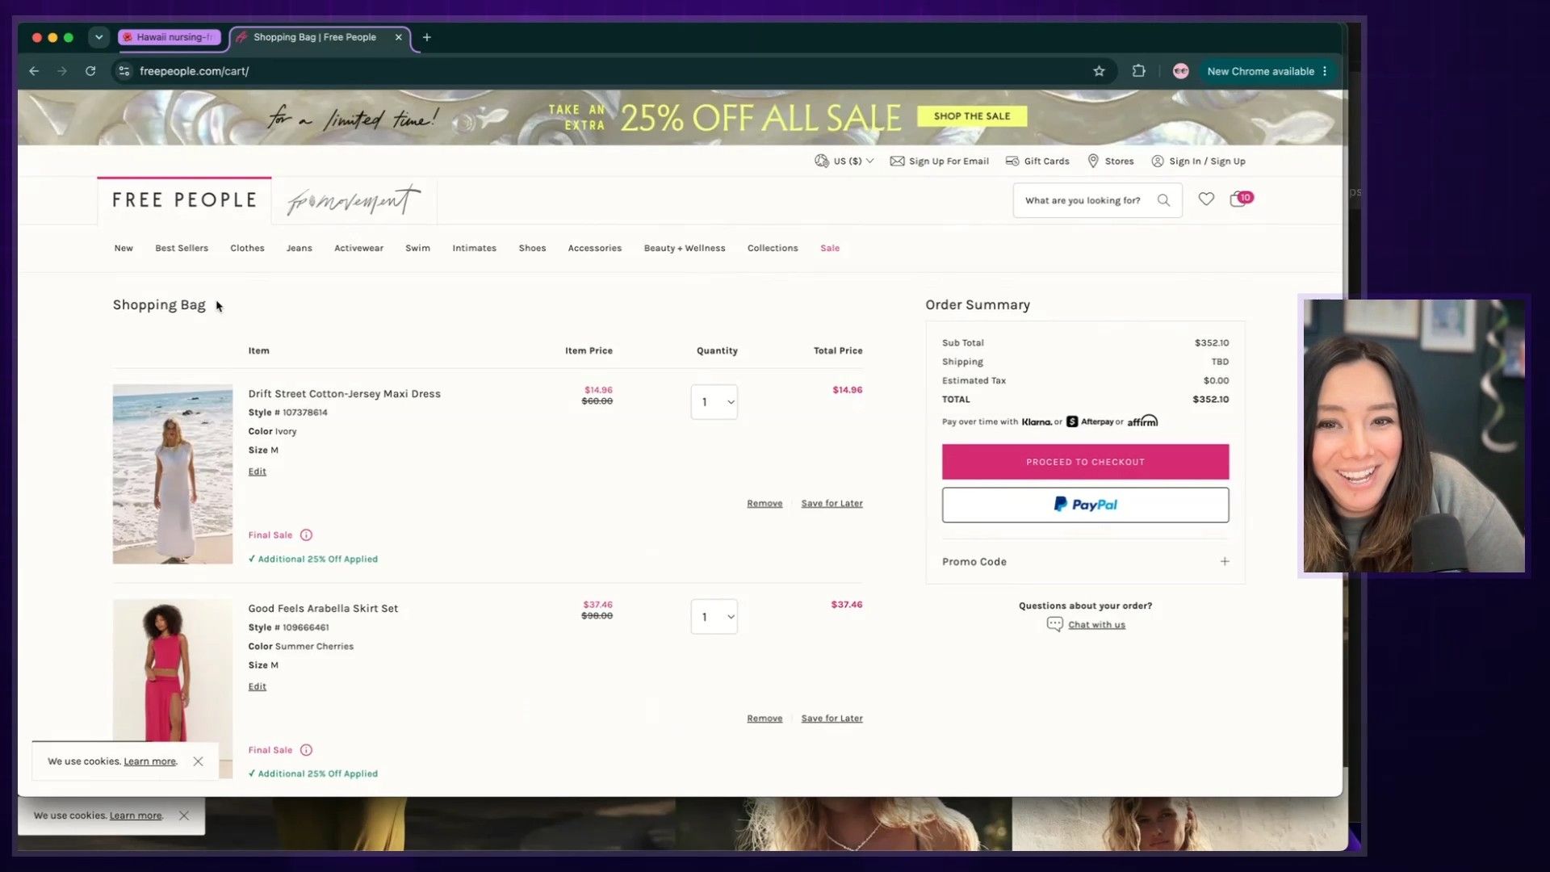Open the Swim menu
Viewport: 1550px width, 872px height.
417,248
